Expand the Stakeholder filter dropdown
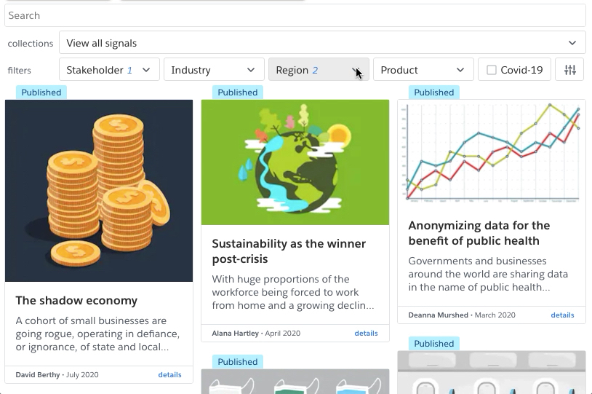This screenshot has width=592, height=394. point(109,70)
